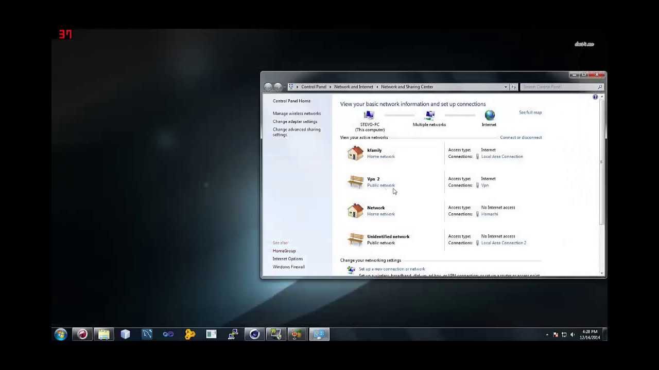
Task: Expand the address bar's leading breadcrumb arrow
Action: (297, 87)
